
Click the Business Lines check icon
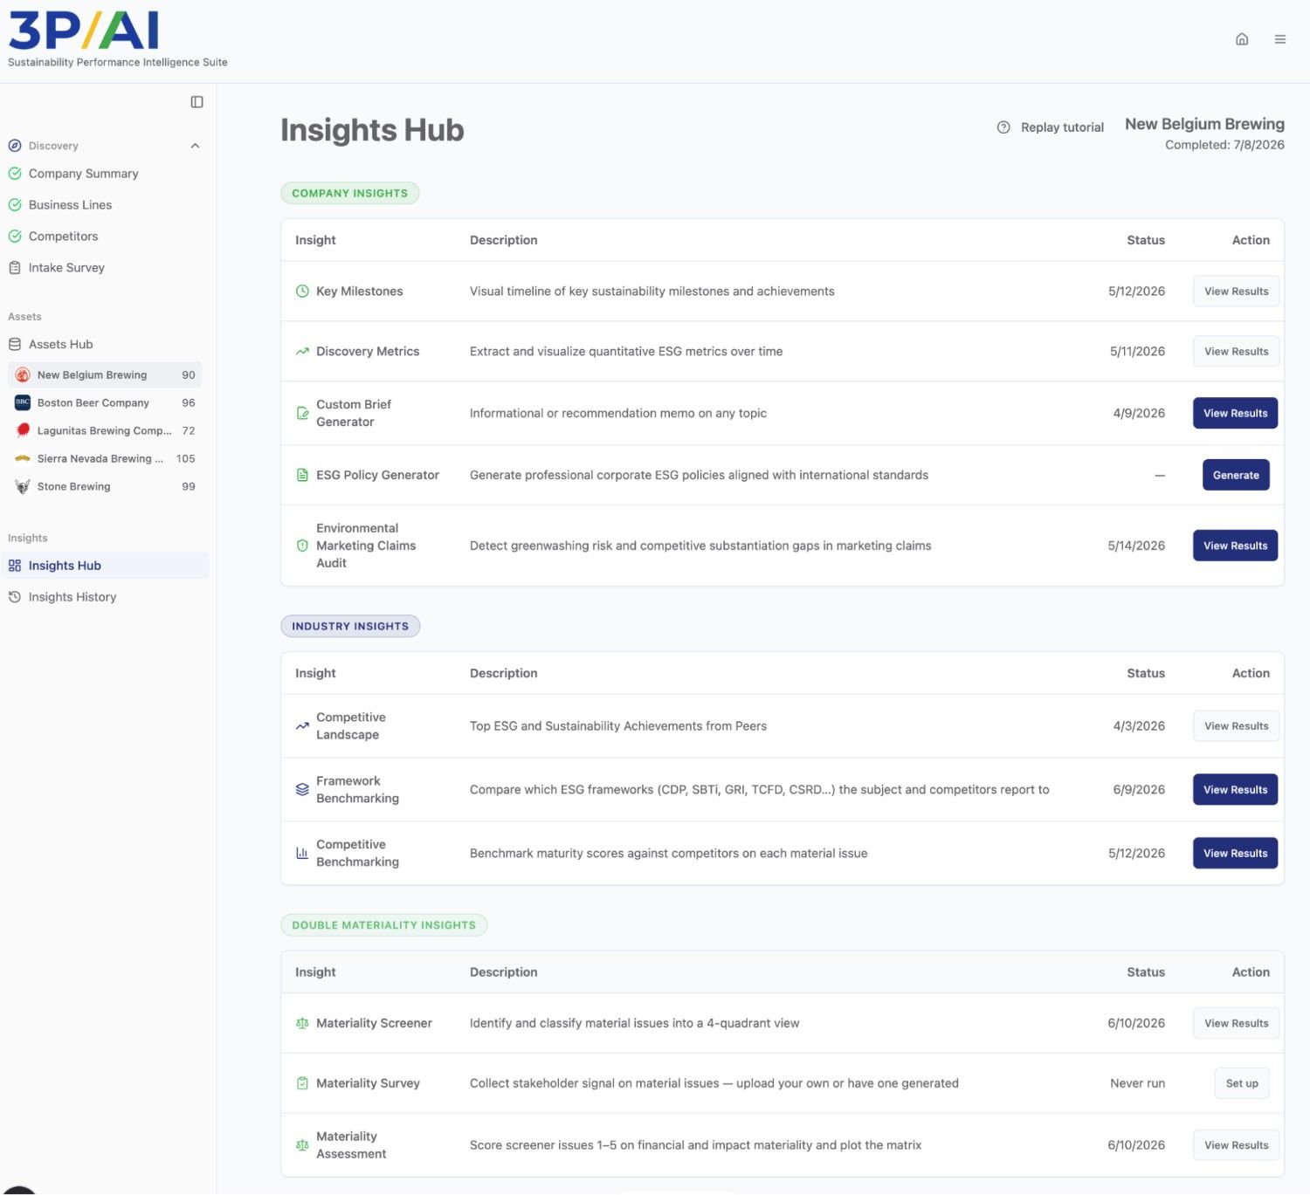[15, 205]
